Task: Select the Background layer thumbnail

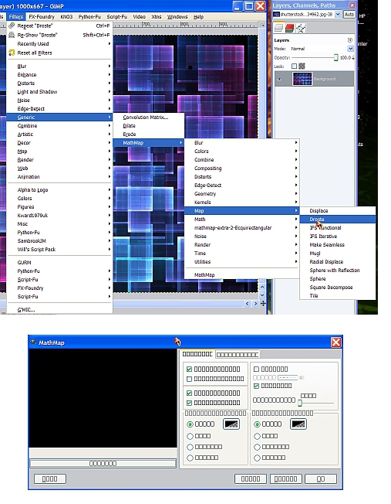Action: (x=302, y=79)
